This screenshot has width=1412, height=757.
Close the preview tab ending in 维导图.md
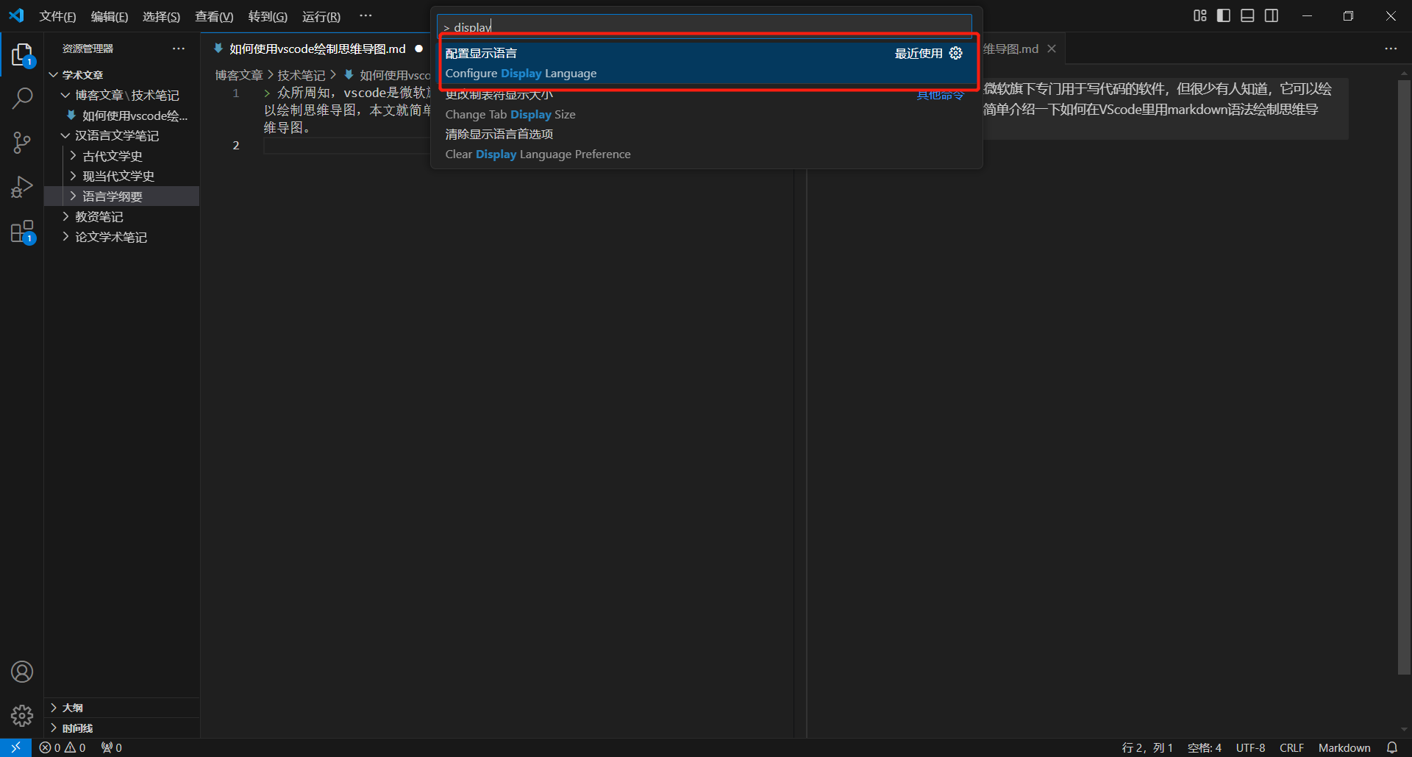click(x=1052, y=49)
